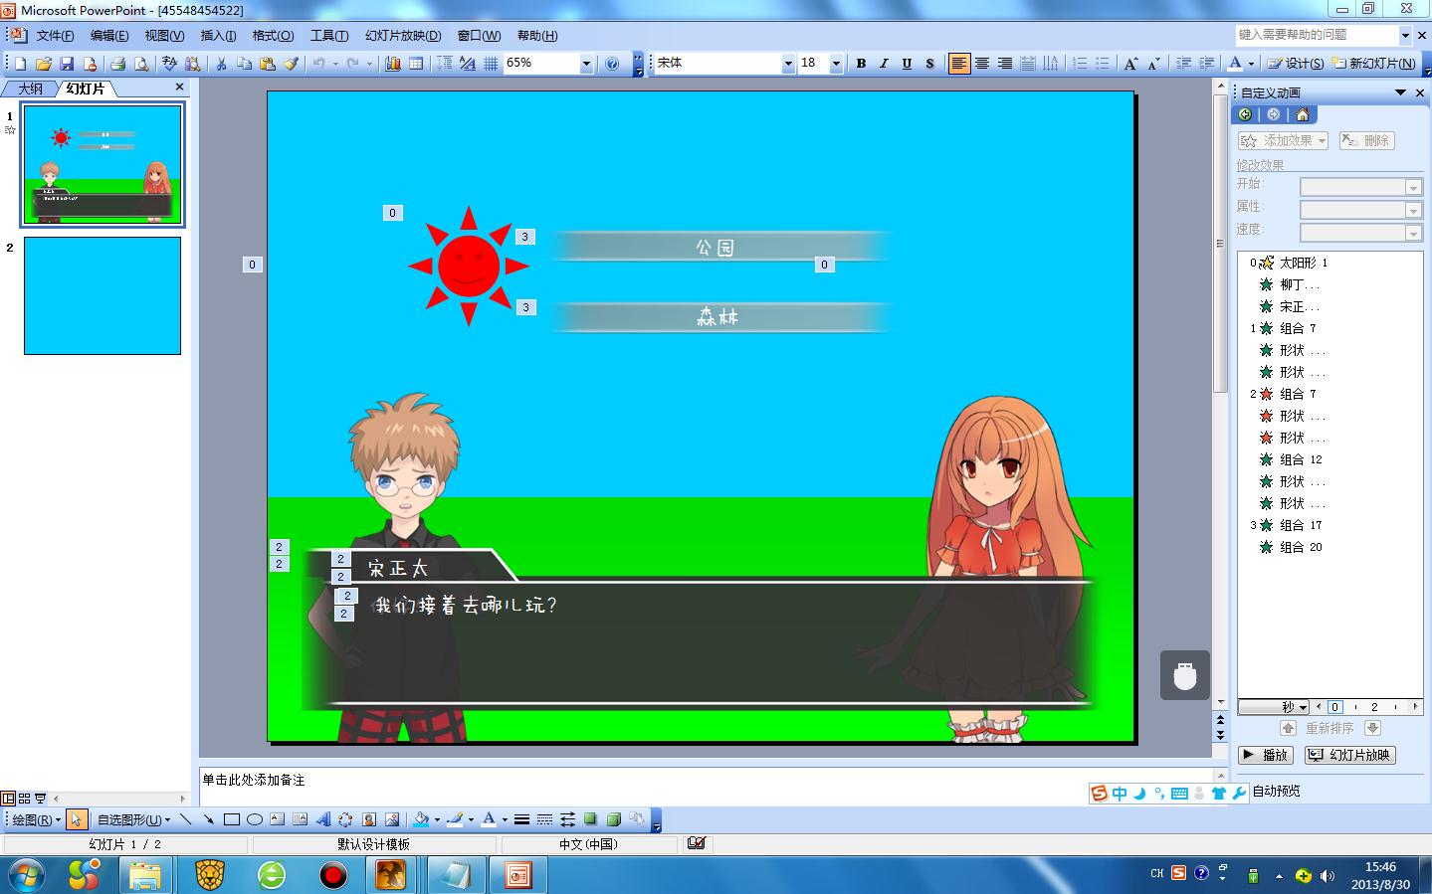Switch to the 大纲 outline tab
Image resolution: width=1432 pixels, height=894 pixels.
click(x=30, y=89)
